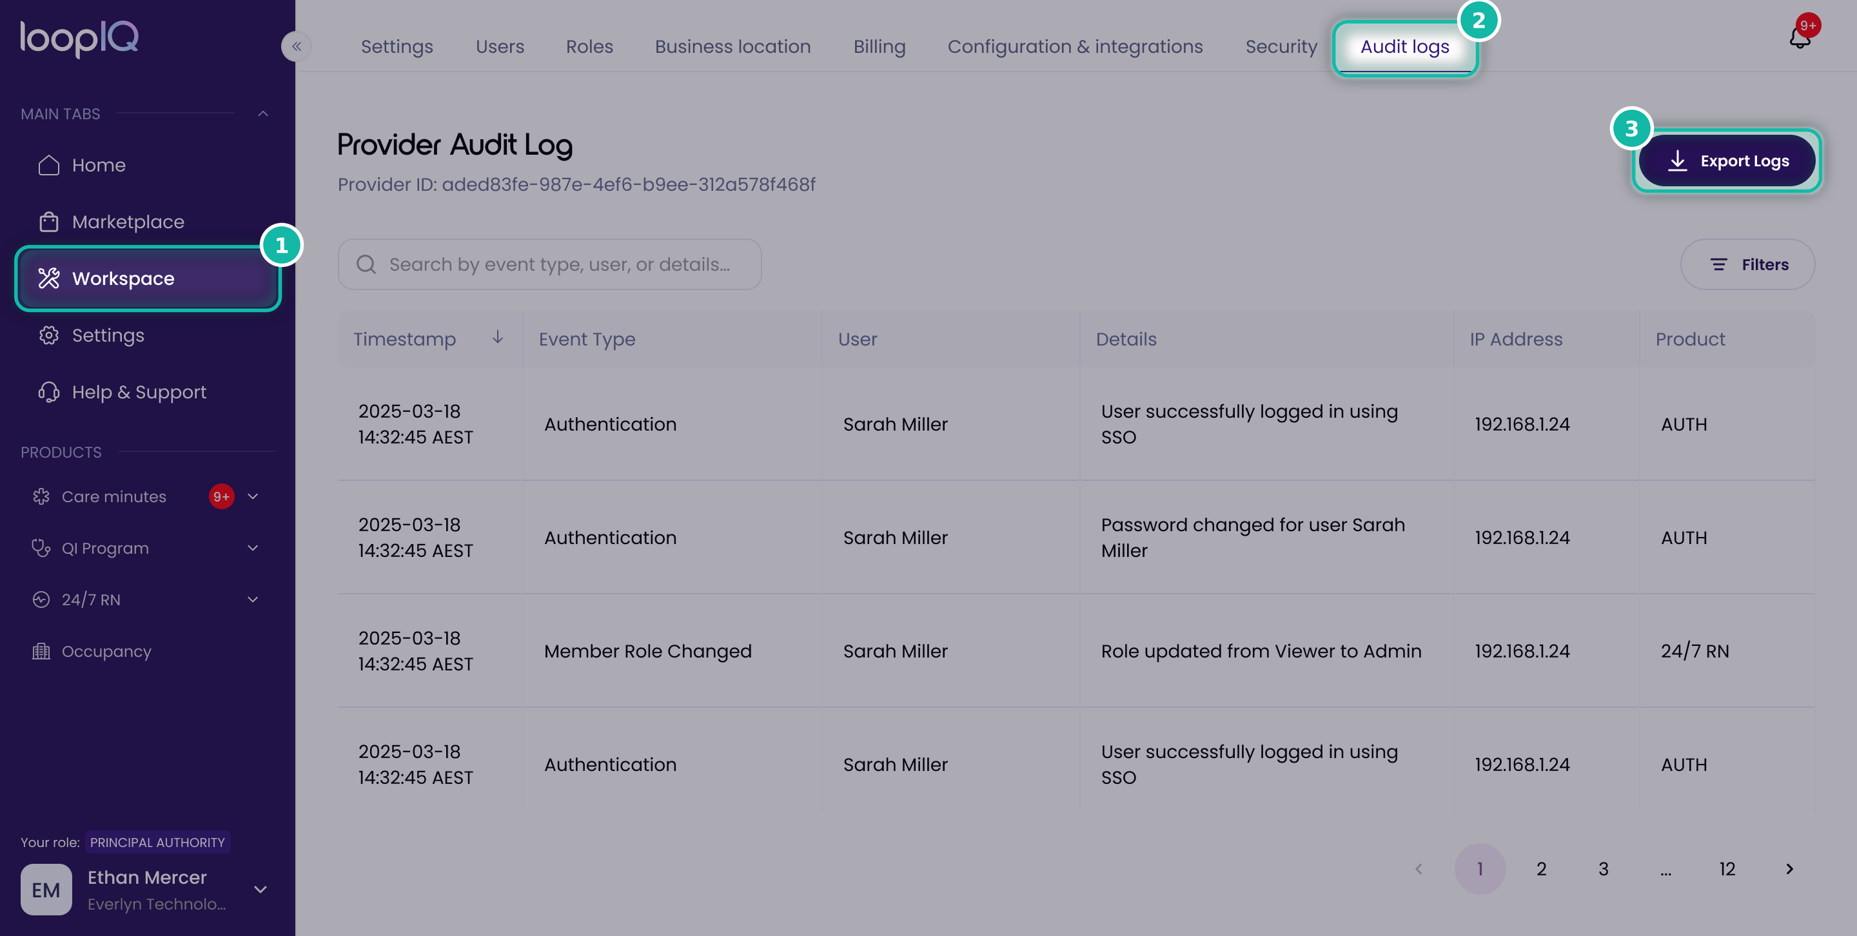Open the Ethan Mercer account dropdown
This screenshot has height=936, width=1857.
click(261, 889)
